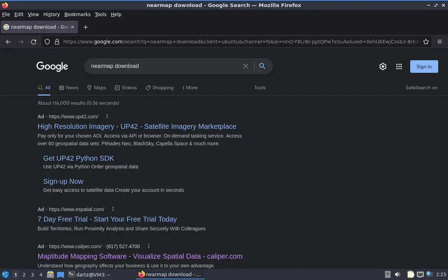
Task: Bookmark this page with the star
Action: pos(426,42)
